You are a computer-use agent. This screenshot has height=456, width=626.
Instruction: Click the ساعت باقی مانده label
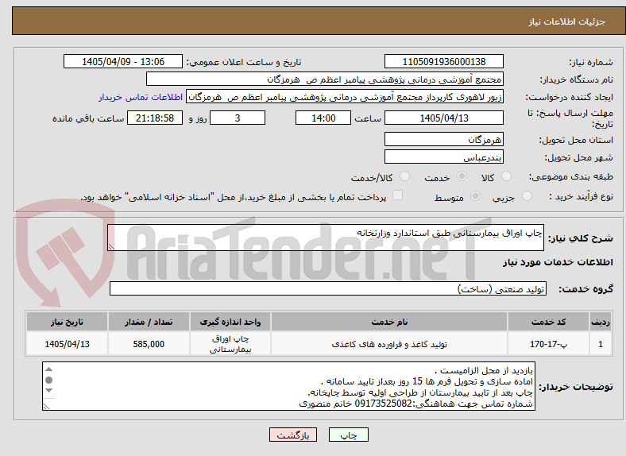pyautogui.click(x=88, y=118)
